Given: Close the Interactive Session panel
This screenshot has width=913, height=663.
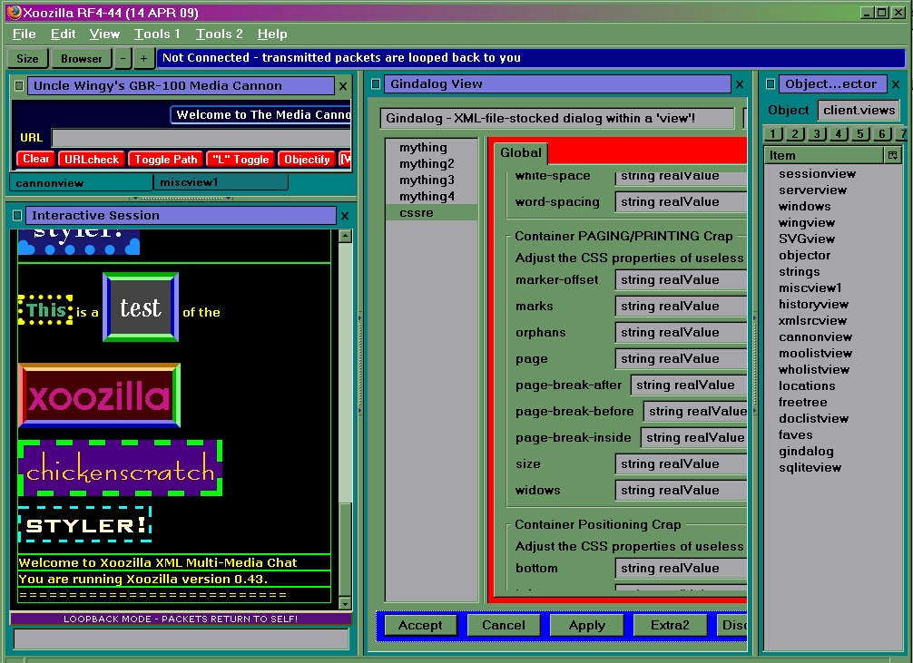Looking at the screenshot, I should (x=345, y=216).
